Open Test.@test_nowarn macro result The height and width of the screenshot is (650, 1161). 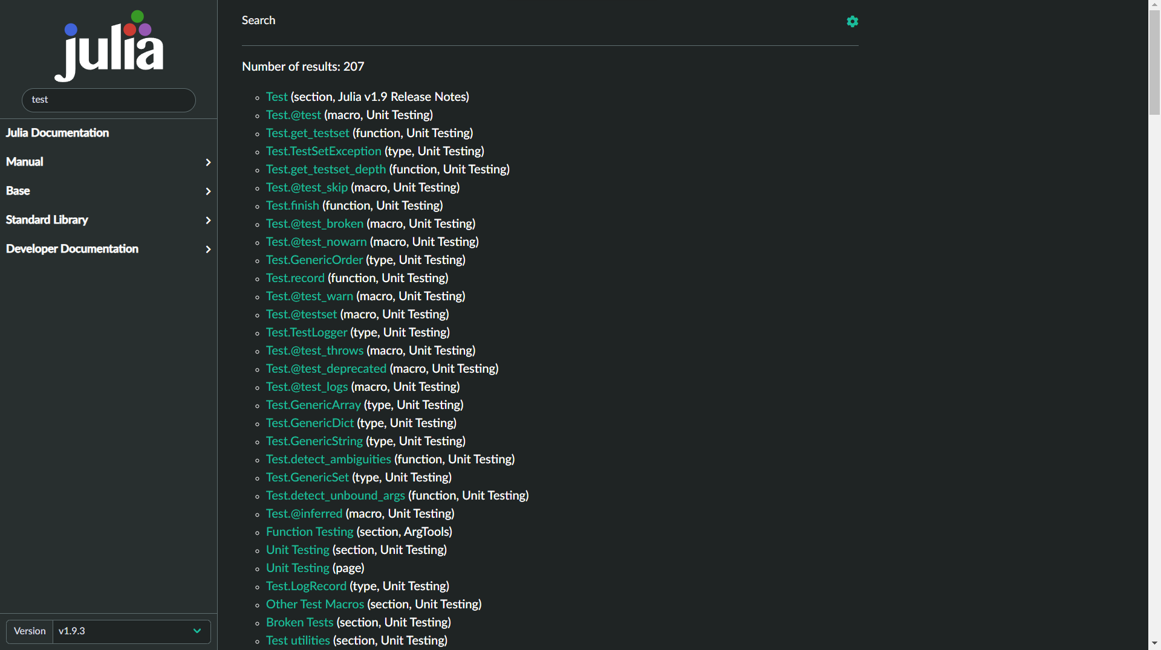click(316, 242)
